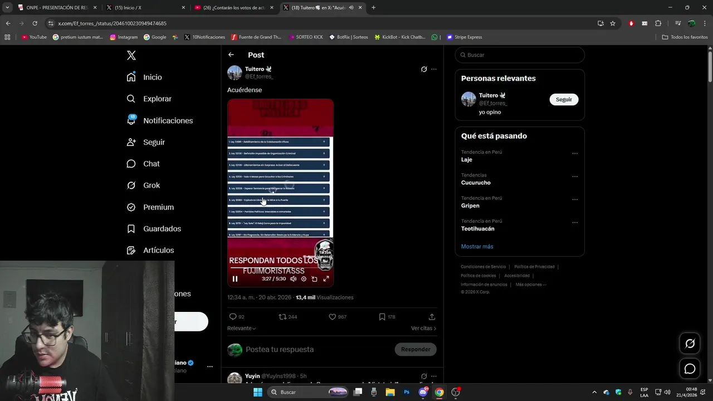Open Photoshop from the taskbar
This screenshot has height=401, width=713.
[407, 392]
